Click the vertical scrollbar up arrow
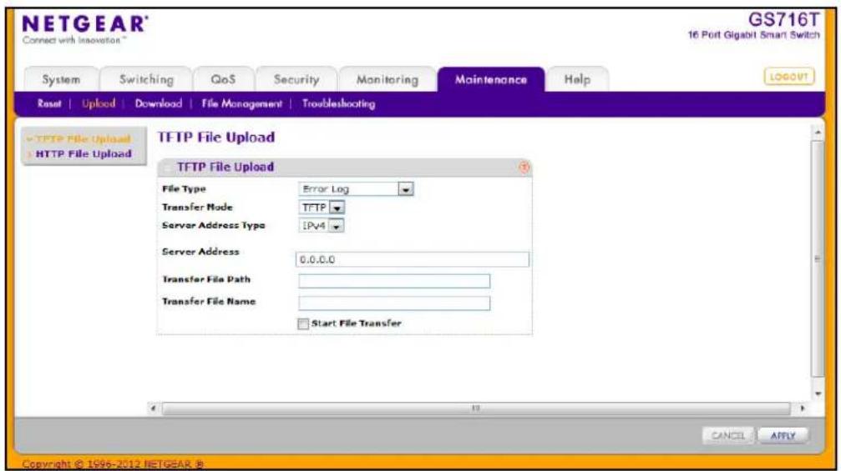The image size is (841, 471). (818, 132)
